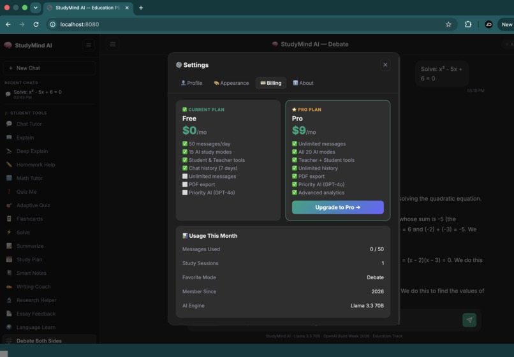Click the Member Since 2026 value
Viewport: 514px width, 357px height.
pyautogui.click(x=378, y=291)
